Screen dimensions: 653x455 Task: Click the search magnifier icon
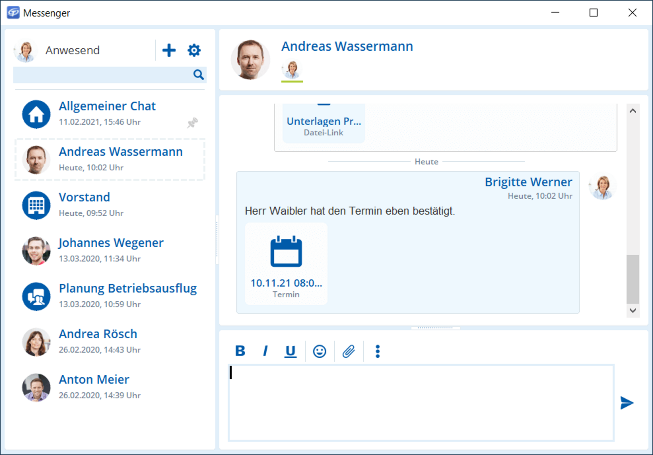[x=198, y=74]
